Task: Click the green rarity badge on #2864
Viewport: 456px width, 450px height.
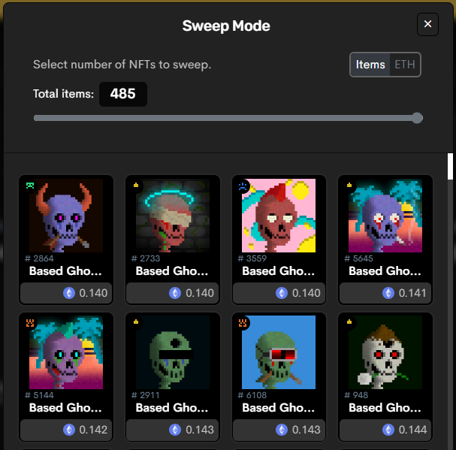Action: (x=30, y=186)
